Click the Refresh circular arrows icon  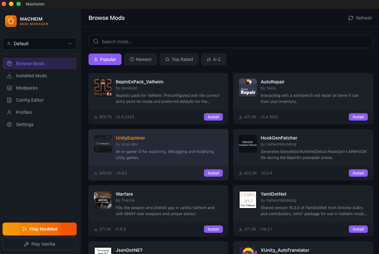pos(351,18)
